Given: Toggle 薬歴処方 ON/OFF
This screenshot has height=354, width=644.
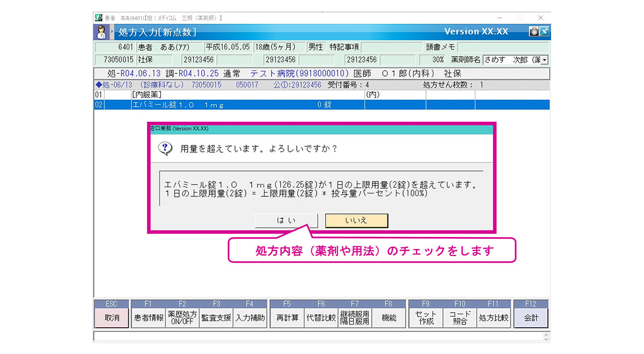Looking at the screenshot, I should pos(182,318).
